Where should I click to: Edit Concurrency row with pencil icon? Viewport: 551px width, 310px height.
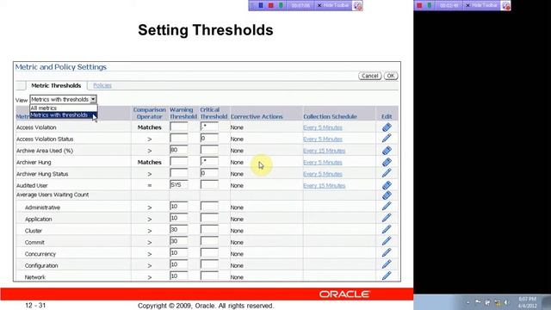click(x=387, y=253)
